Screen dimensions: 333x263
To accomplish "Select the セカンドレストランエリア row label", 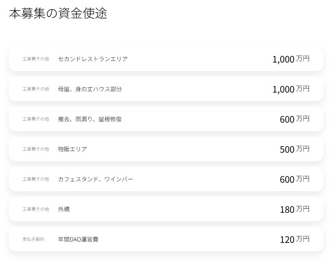I will (93, 59).
